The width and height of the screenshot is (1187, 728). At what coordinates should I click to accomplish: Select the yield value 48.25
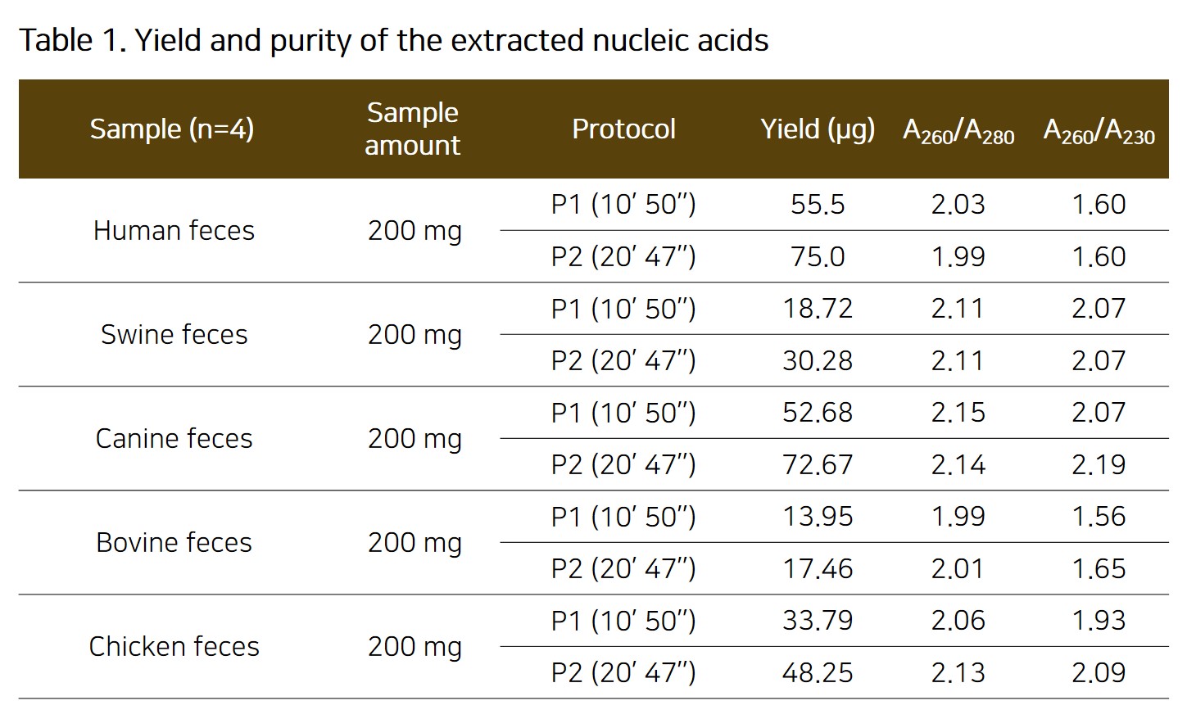tap(818, 672)
